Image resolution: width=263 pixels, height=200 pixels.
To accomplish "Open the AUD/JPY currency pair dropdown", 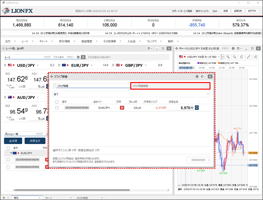I will click(37, 97).
